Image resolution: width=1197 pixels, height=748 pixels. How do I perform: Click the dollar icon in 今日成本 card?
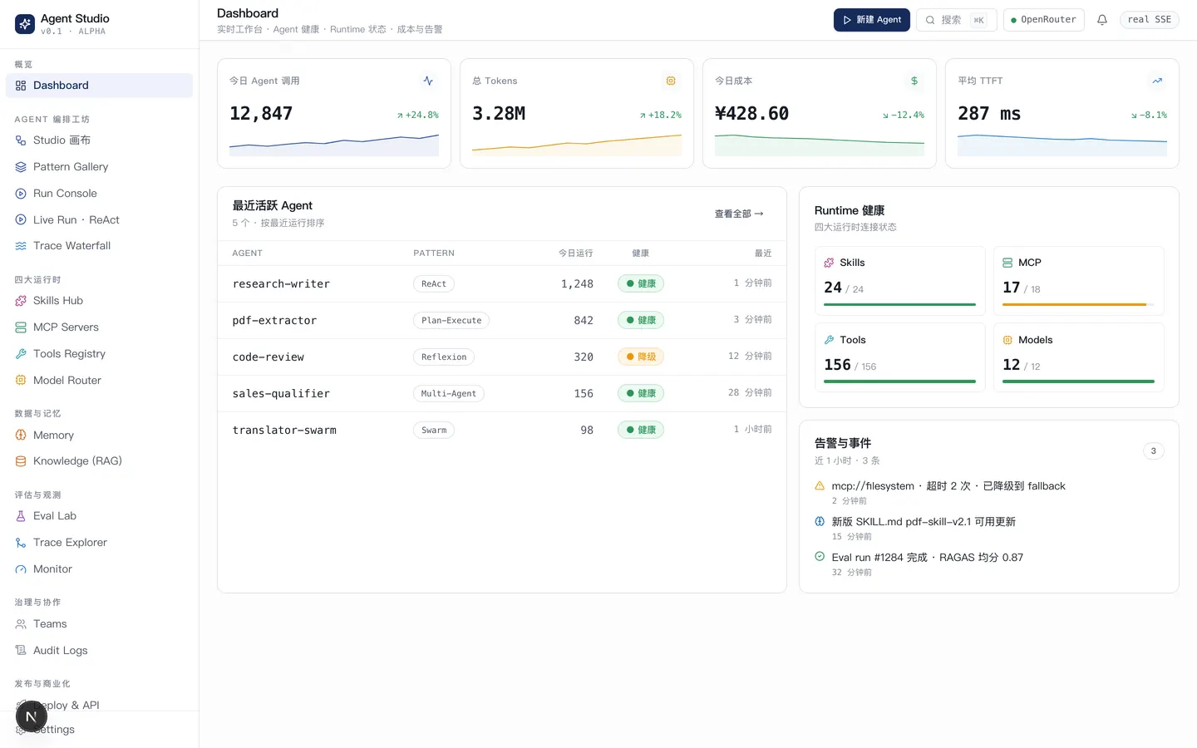coord(914,81)
